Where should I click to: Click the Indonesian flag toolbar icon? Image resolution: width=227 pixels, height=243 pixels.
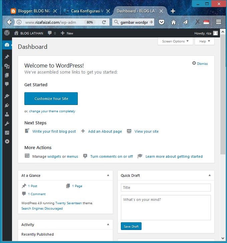[x=206, y=22]
